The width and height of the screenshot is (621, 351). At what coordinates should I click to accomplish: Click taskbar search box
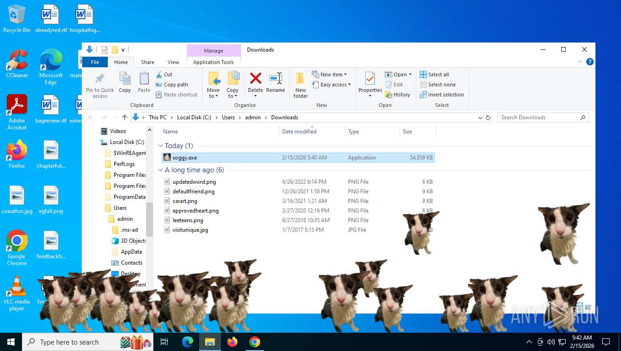point(88,342)
